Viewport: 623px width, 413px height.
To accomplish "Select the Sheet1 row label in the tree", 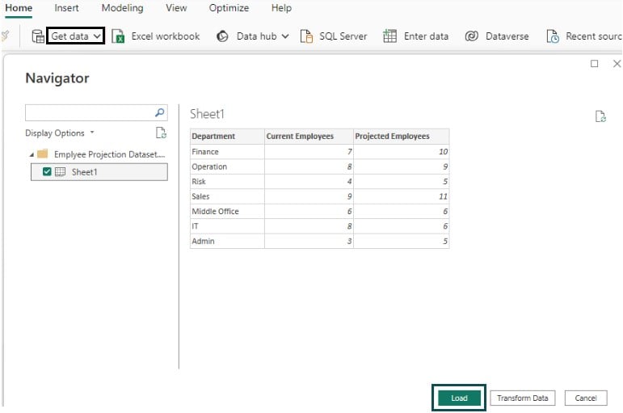I will pyautogui.click(x=84, y=171).
